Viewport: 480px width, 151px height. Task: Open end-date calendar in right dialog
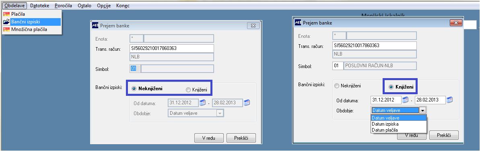[449, 100]
